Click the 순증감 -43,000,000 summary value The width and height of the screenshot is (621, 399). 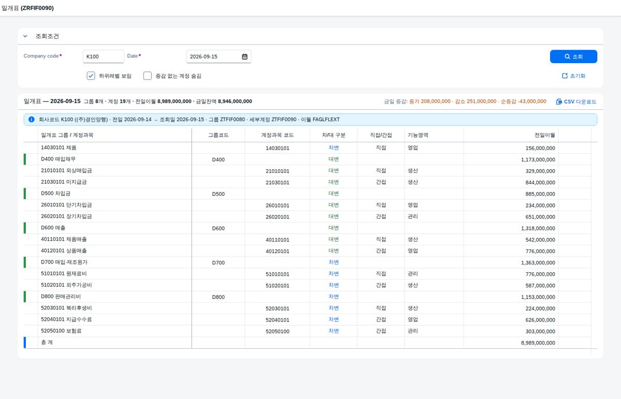point(524,101)
